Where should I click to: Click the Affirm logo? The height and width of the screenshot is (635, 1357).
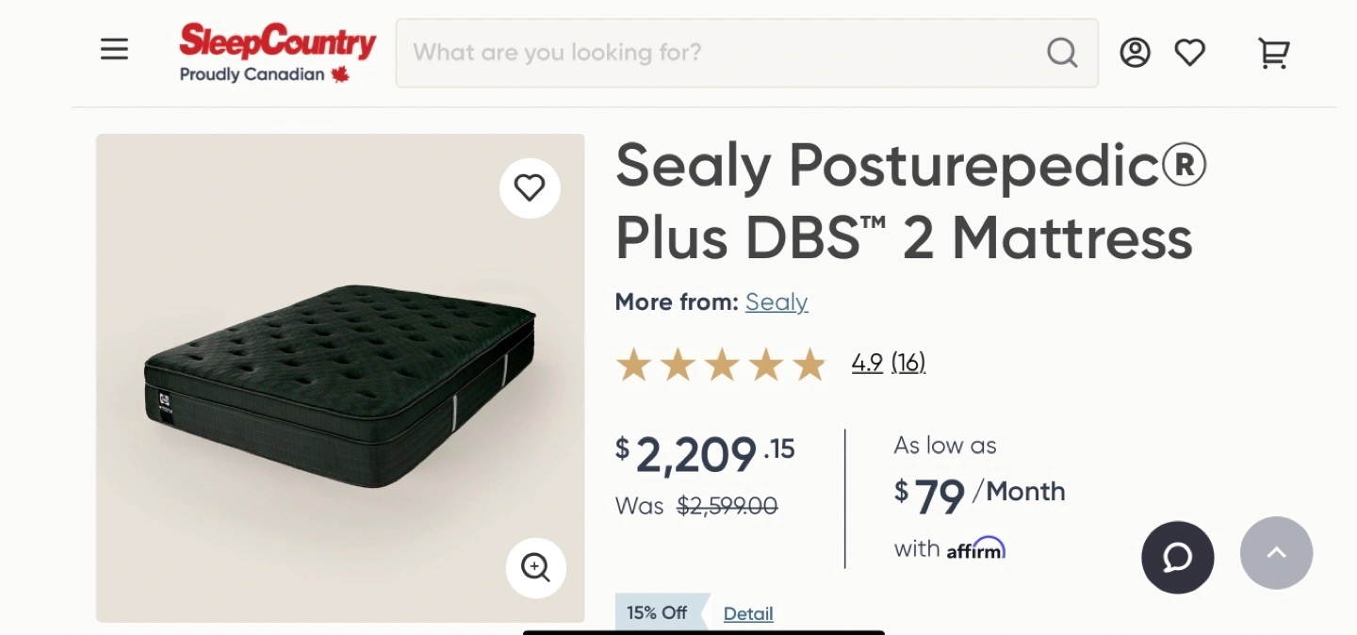coord(975,548)
